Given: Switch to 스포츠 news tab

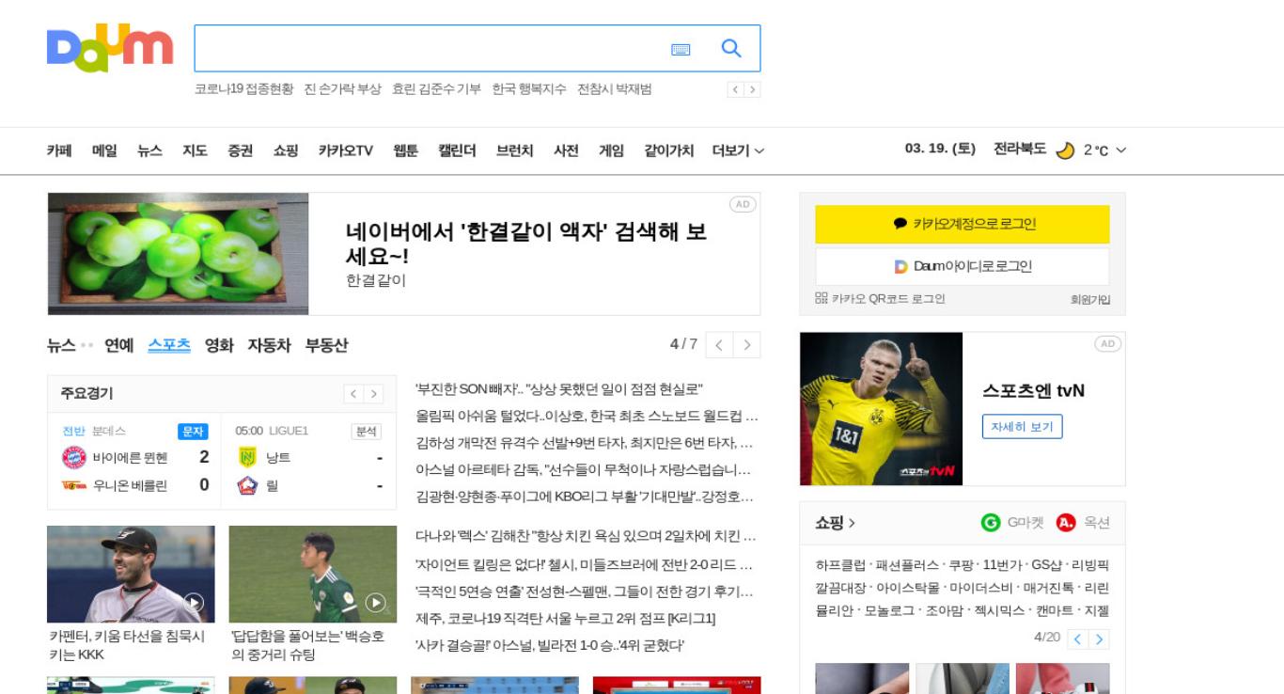Looking at the screenshot, I should (169, 345).
